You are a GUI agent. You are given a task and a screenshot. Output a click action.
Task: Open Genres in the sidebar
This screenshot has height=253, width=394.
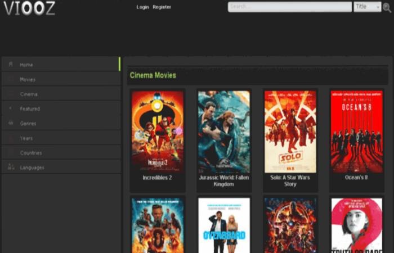61,123
